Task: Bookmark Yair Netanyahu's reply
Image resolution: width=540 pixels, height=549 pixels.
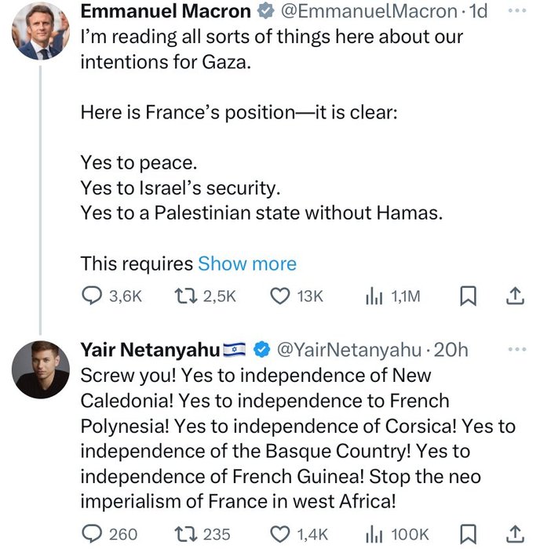Action: point(468,534)
